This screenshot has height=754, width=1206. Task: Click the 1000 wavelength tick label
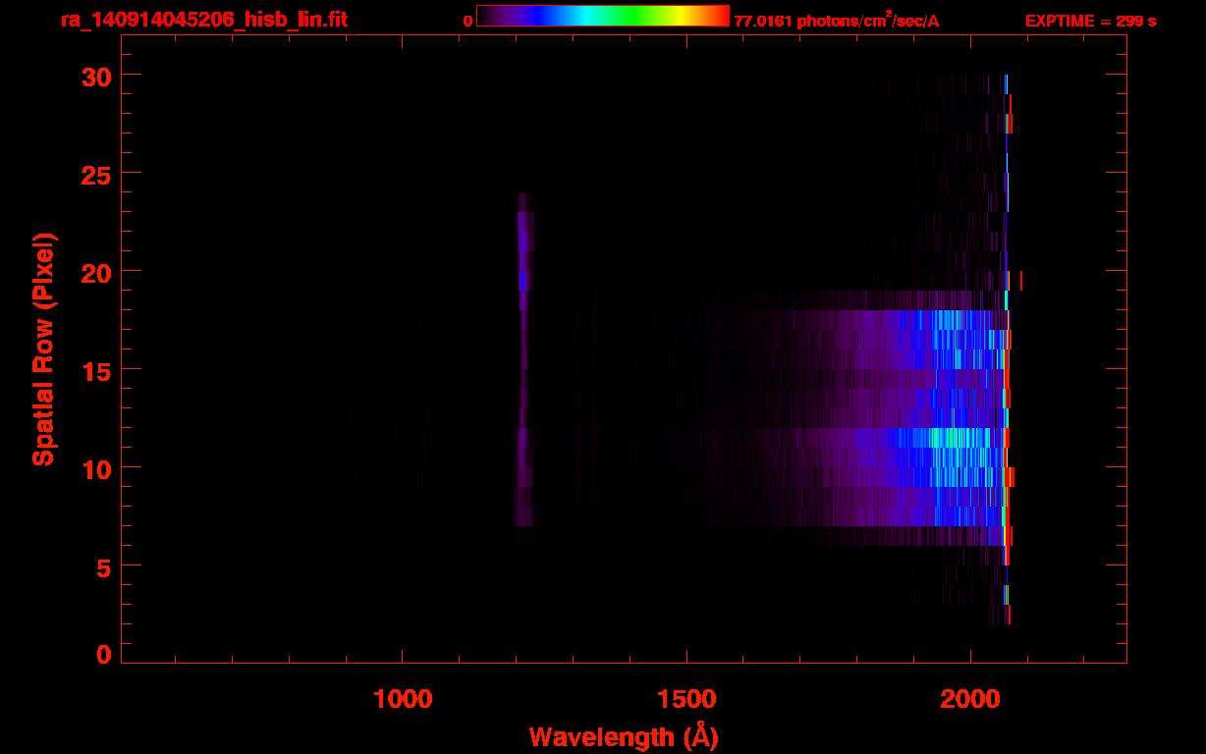[403, 698]
